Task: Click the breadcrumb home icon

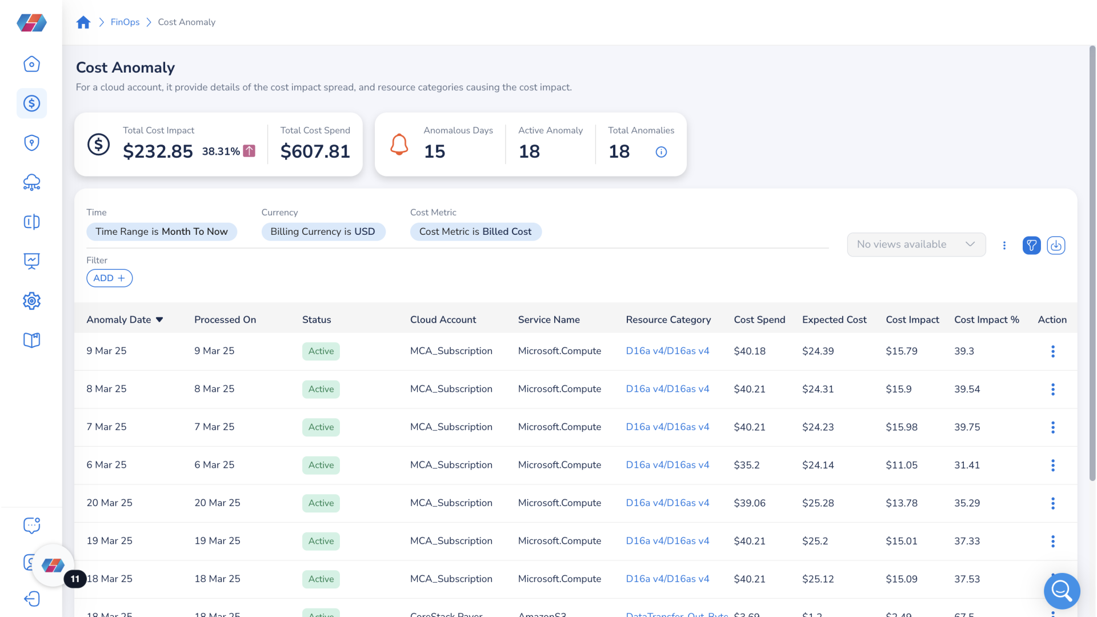Action: pos(83,22)
